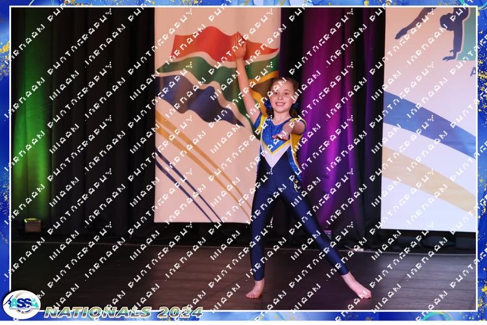Click the performer's outstretched hand
This screenshot has width=487, height=325.
coord(281,135)
